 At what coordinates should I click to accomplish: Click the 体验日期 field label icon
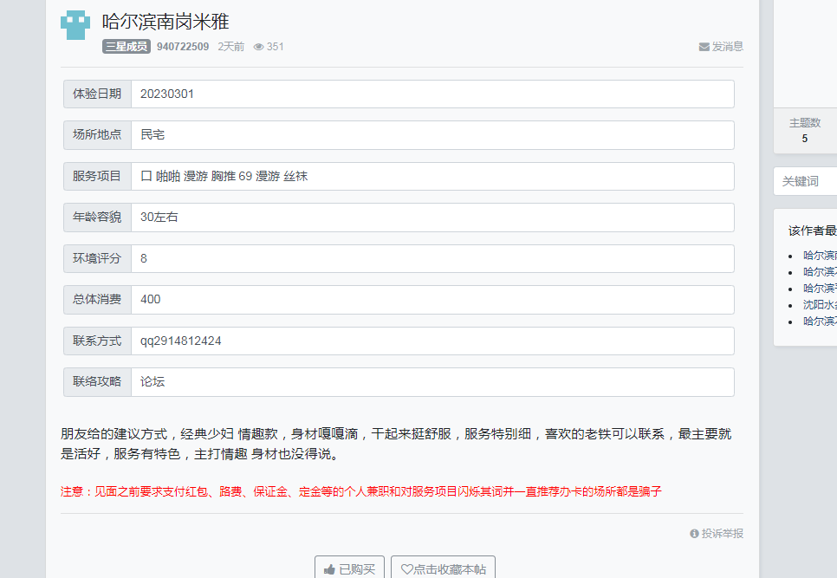[x=96, y=94]
